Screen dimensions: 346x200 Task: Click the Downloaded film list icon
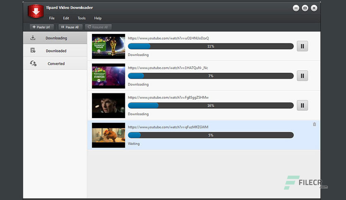click(33, 50)
